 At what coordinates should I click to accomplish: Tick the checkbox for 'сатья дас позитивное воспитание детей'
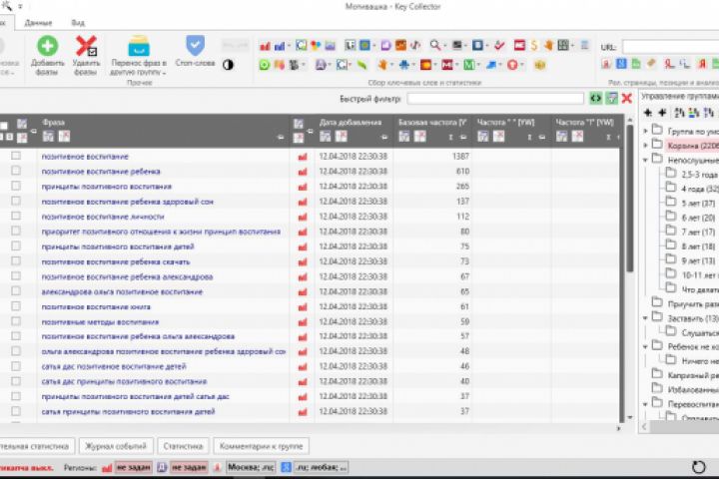[x=16, y=366]
